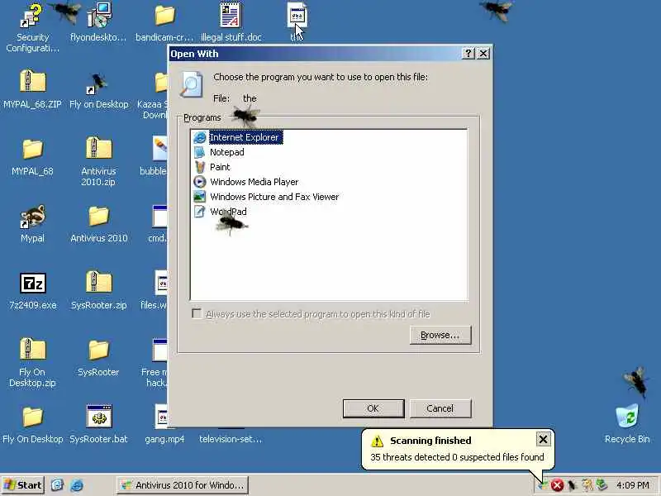Image resolution: width=661 pixels, height=496 pixels.
Task: Select the bandicam-cr folder icon
Action: (x=164, y=22)
